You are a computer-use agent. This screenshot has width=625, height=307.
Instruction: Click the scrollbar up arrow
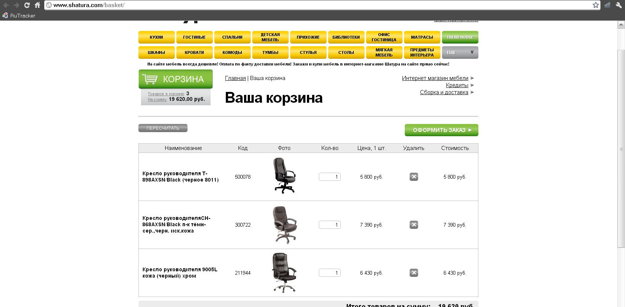pos(621,25)
